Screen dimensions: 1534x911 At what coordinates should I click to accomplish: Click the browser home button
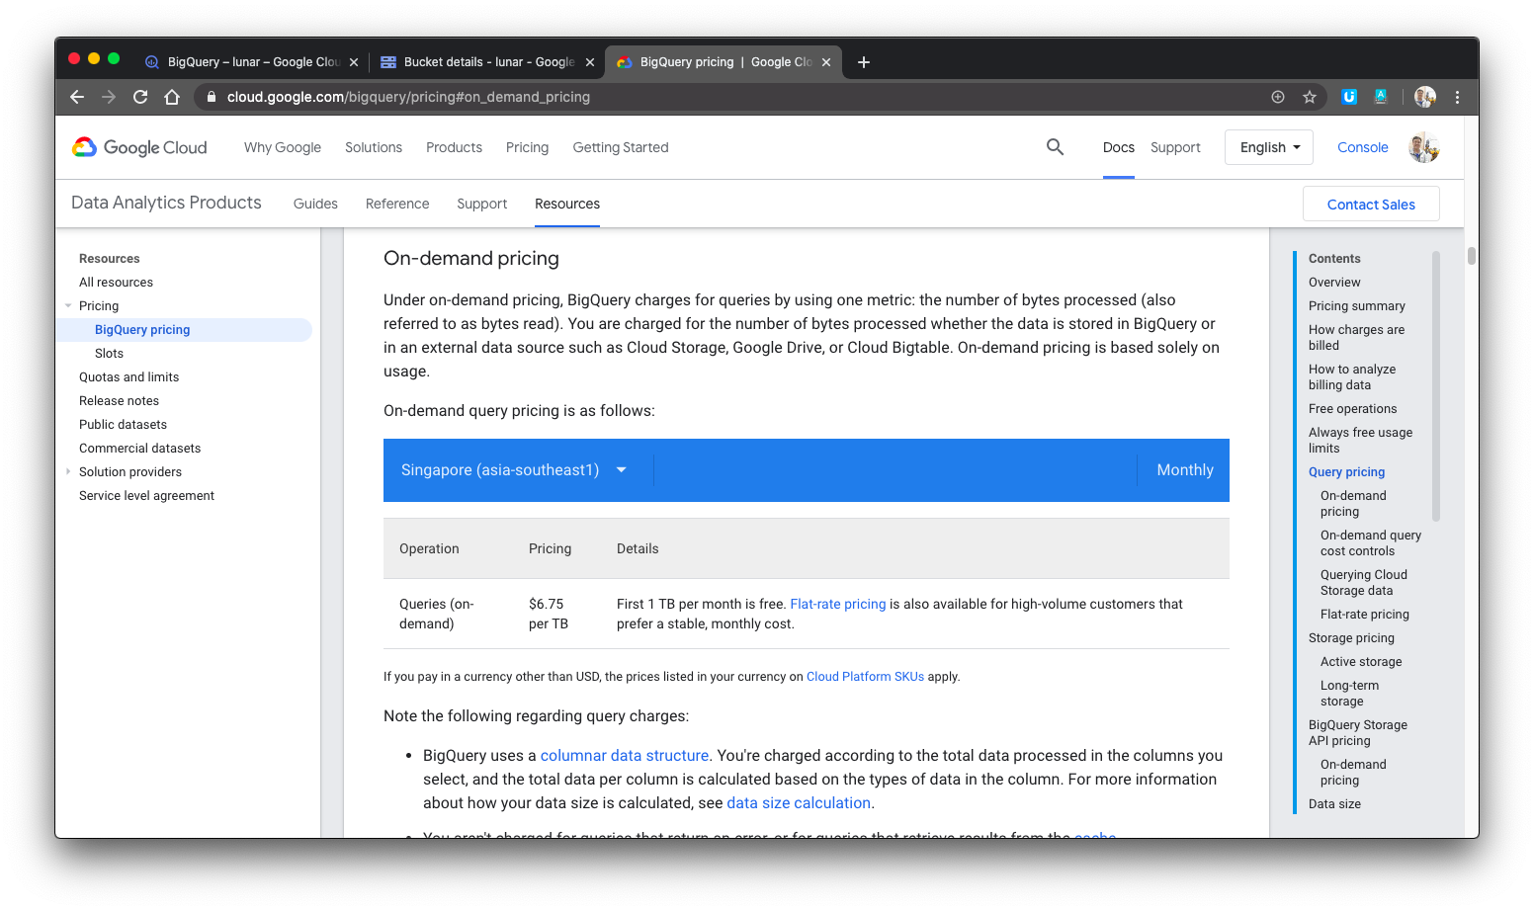tap(172, 96)
